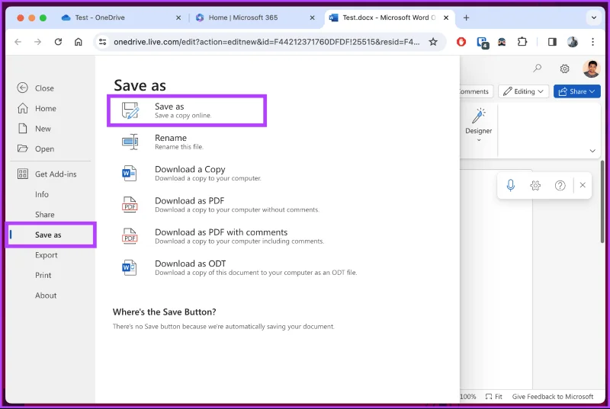610x409 pixels.
Task: Open the Comments button
Action: pos(476,91)
